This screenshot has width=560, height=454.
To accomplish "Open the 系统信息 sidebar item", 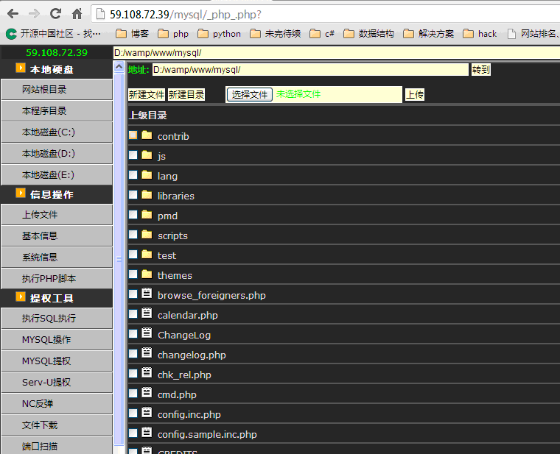I will coord(57,257).
